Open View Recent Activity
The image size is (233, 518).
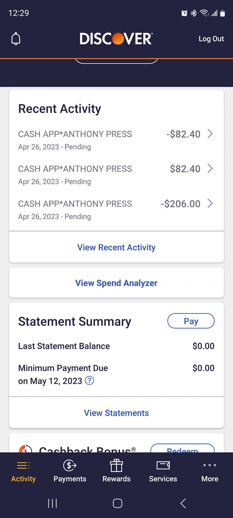click(x=116, y=247)
